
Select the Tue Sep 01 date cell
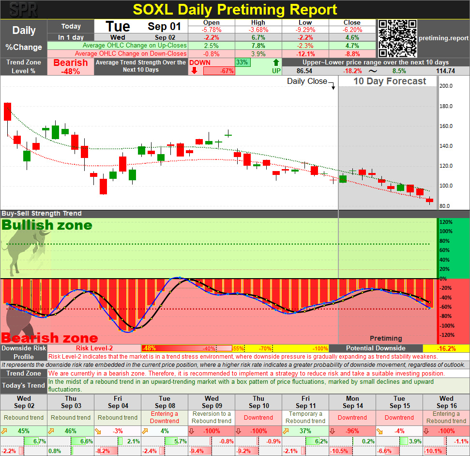pos(141,26)
